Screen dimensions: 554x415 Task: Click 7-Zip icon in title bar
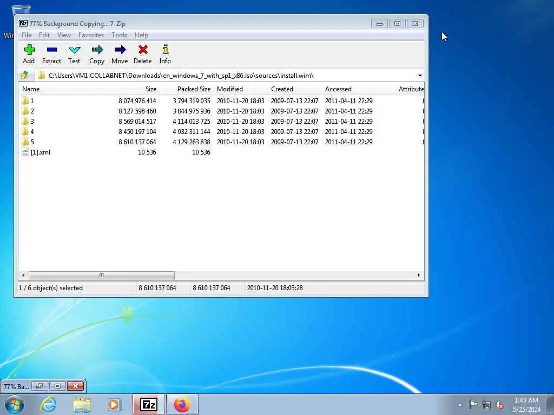(23, 23)
